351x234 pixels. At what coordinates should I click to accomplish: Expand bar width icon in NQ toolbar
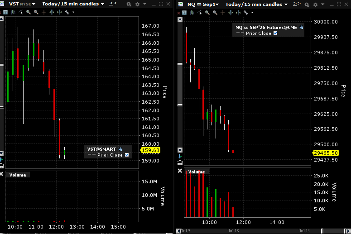(231, 13)
